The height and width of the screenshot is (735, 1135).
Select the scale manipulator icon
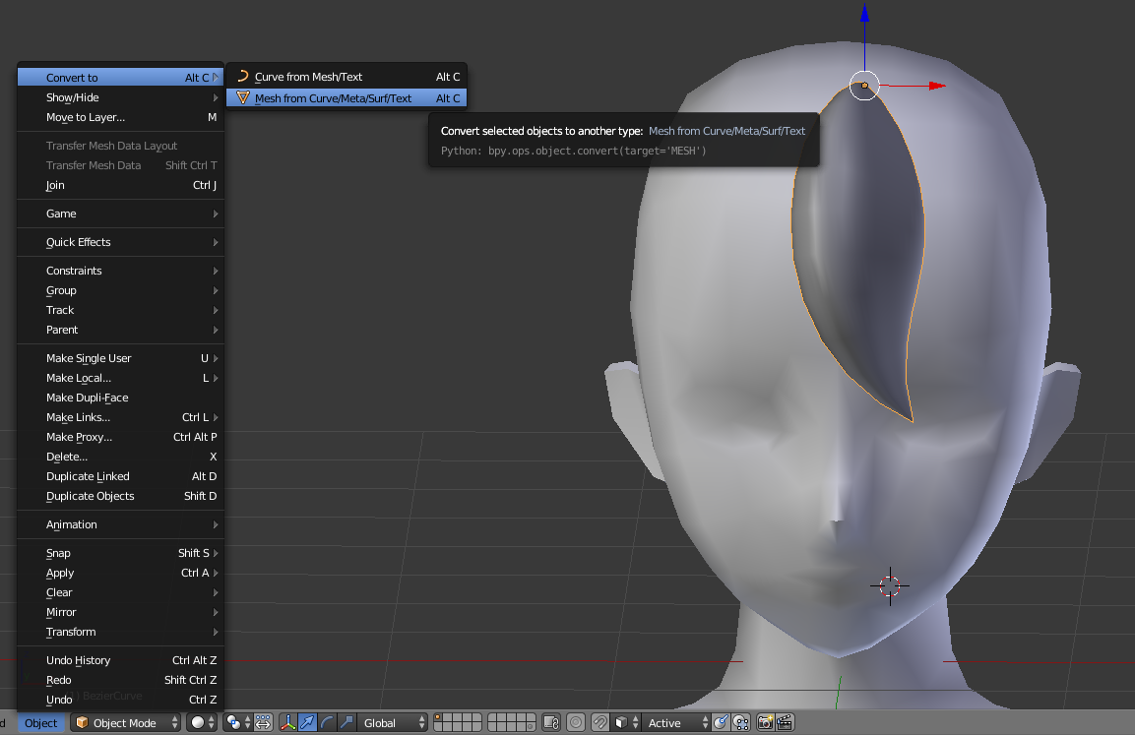point(347,723)
